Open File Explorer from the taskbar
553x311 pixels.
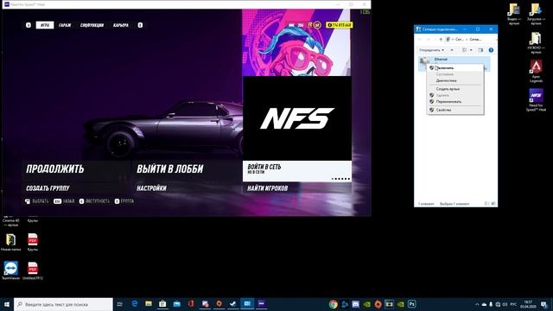pyautogui.click(x=149, y=303)
